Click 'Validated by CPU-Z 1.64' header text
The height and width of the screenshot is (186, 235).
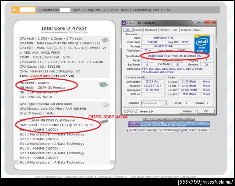(x=151, y=10)
